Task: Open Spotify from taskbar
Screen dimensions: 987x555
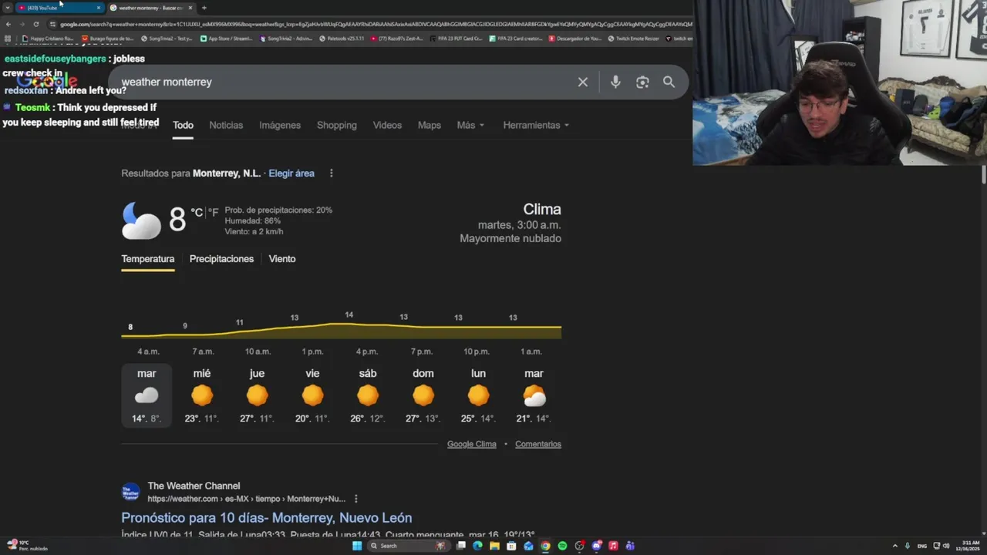Action: [x=562, y=546]
